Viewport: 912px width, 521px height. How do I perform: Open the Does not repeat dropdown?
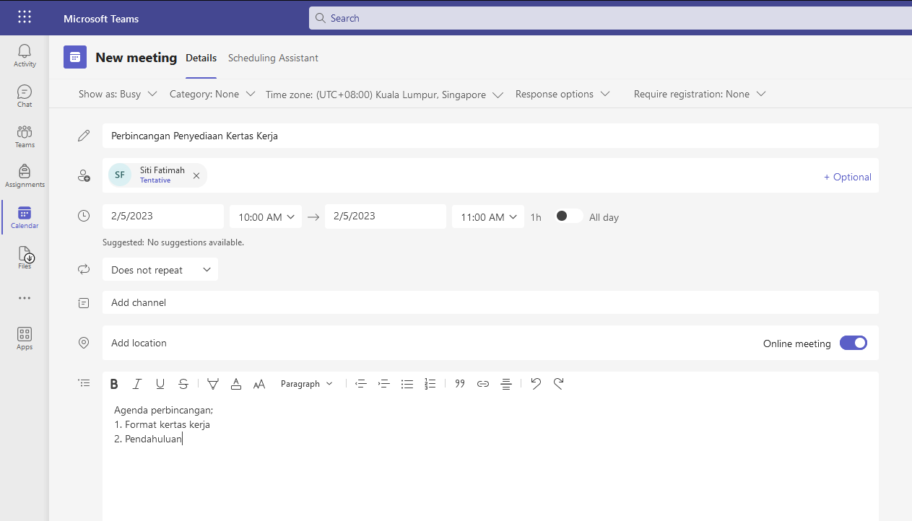[x=160, y=270]
